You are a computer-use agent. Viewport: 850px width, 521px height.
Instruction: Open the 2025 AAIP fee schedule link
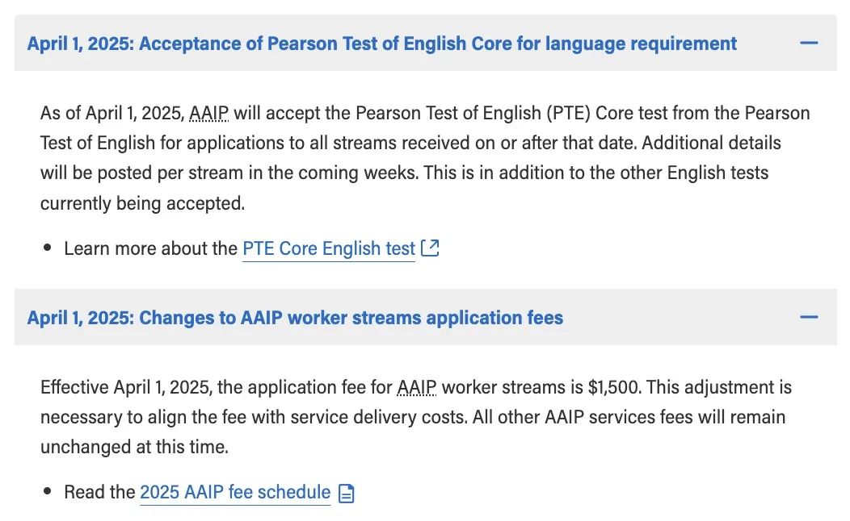[x=235, y=492]
